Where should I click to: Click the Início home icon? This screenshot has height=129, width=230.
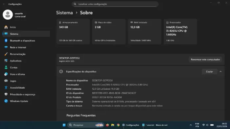6,27
